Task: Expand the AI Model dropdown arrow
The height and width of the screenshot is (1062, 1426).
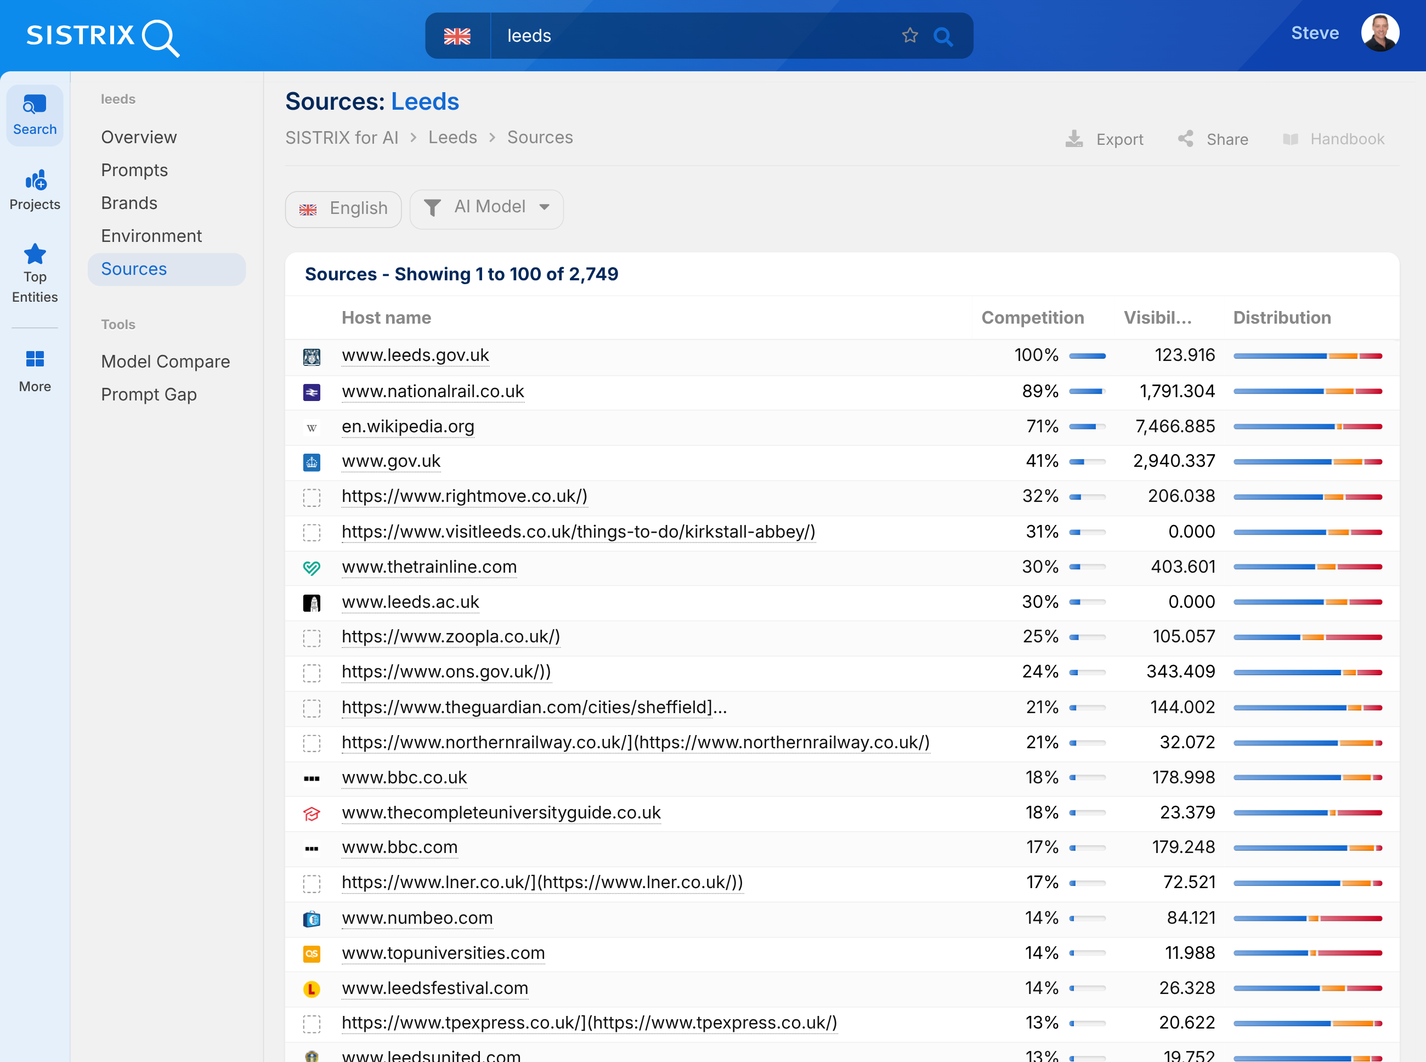Action: click(x=544, y=207)
